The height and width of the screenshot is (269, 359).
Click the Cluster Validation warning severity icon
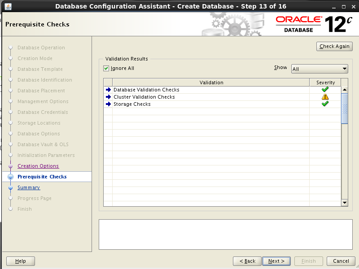coord(325,96)
